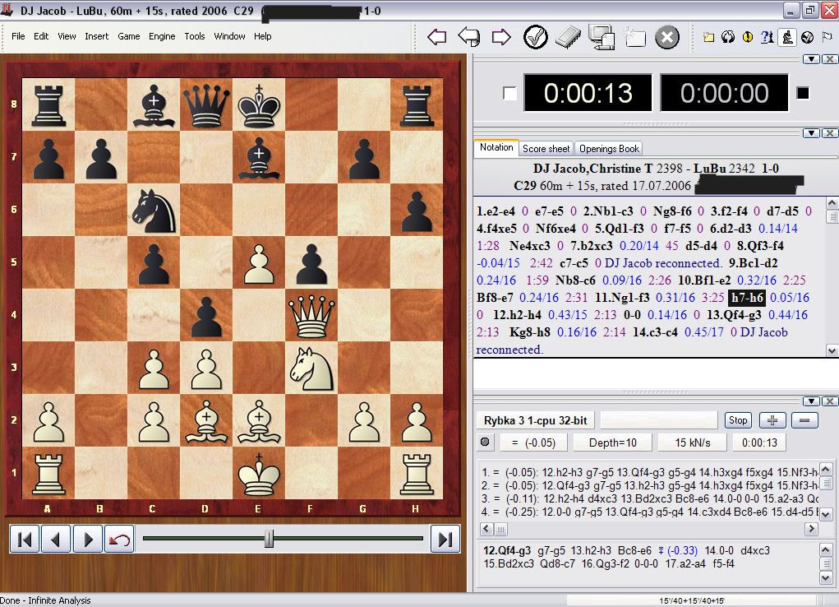Click the white queen on f4
This screenshot has height=607, width=839.
(x=311, y=316)
